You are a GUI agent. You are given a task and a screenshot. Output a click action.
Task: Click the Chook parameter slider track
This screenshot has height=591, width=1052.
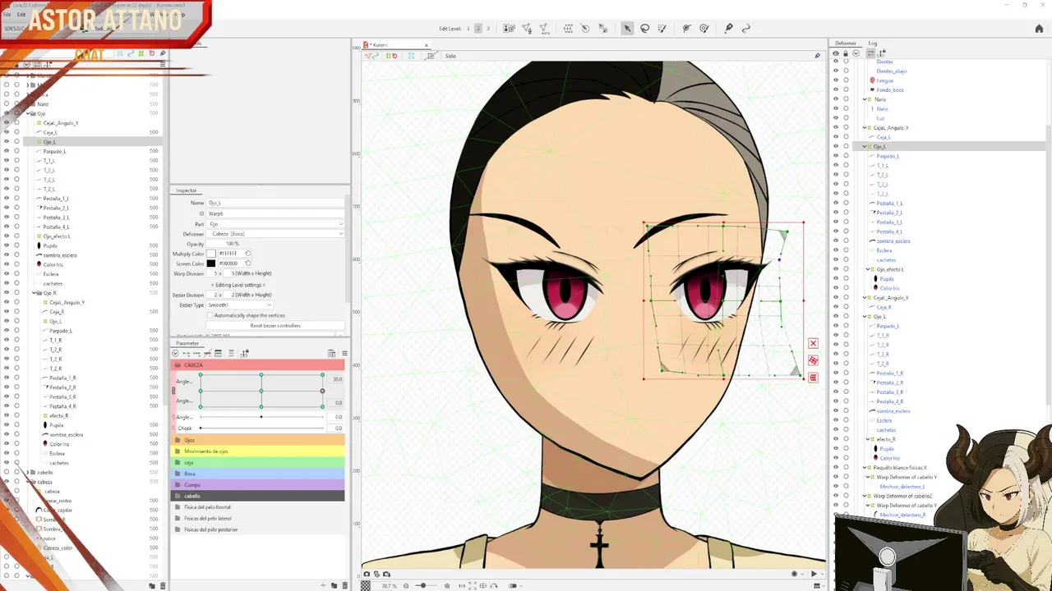point(261,428)
